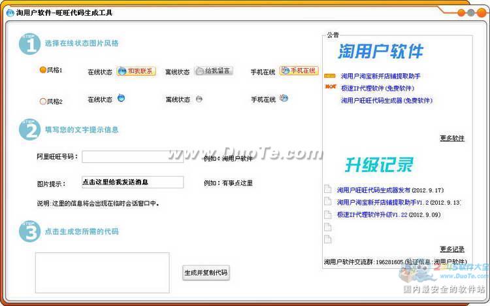This screenshot has height=306, width=490.
Task: Focus the 阿里旺旺号码 input field
Action: [133, 156]
